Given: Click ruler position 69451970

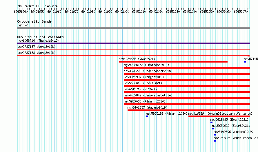Looking at the screenshot, I should [x=71, y=12].
